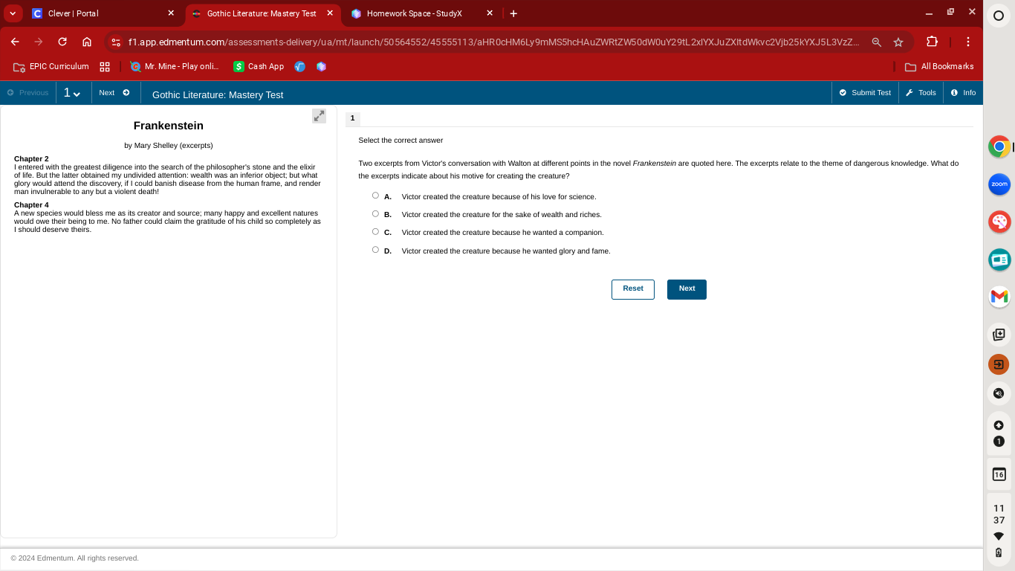
Task: Expand the Frankenstein passage panel
Action: [x=319, y=116]
